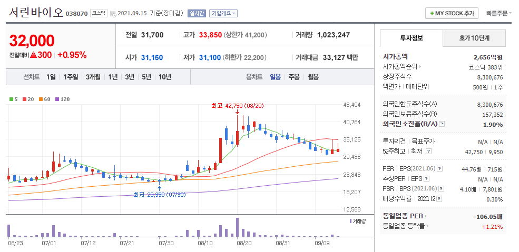Click the 동일업종 등락률 value +1.21%
This screenshot has width=519, height=252.
[x=494, y=227]
